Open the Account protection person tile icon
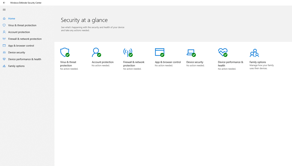This screenshot has height=166, width=292. pyautogui.click(x=96, y=52)
